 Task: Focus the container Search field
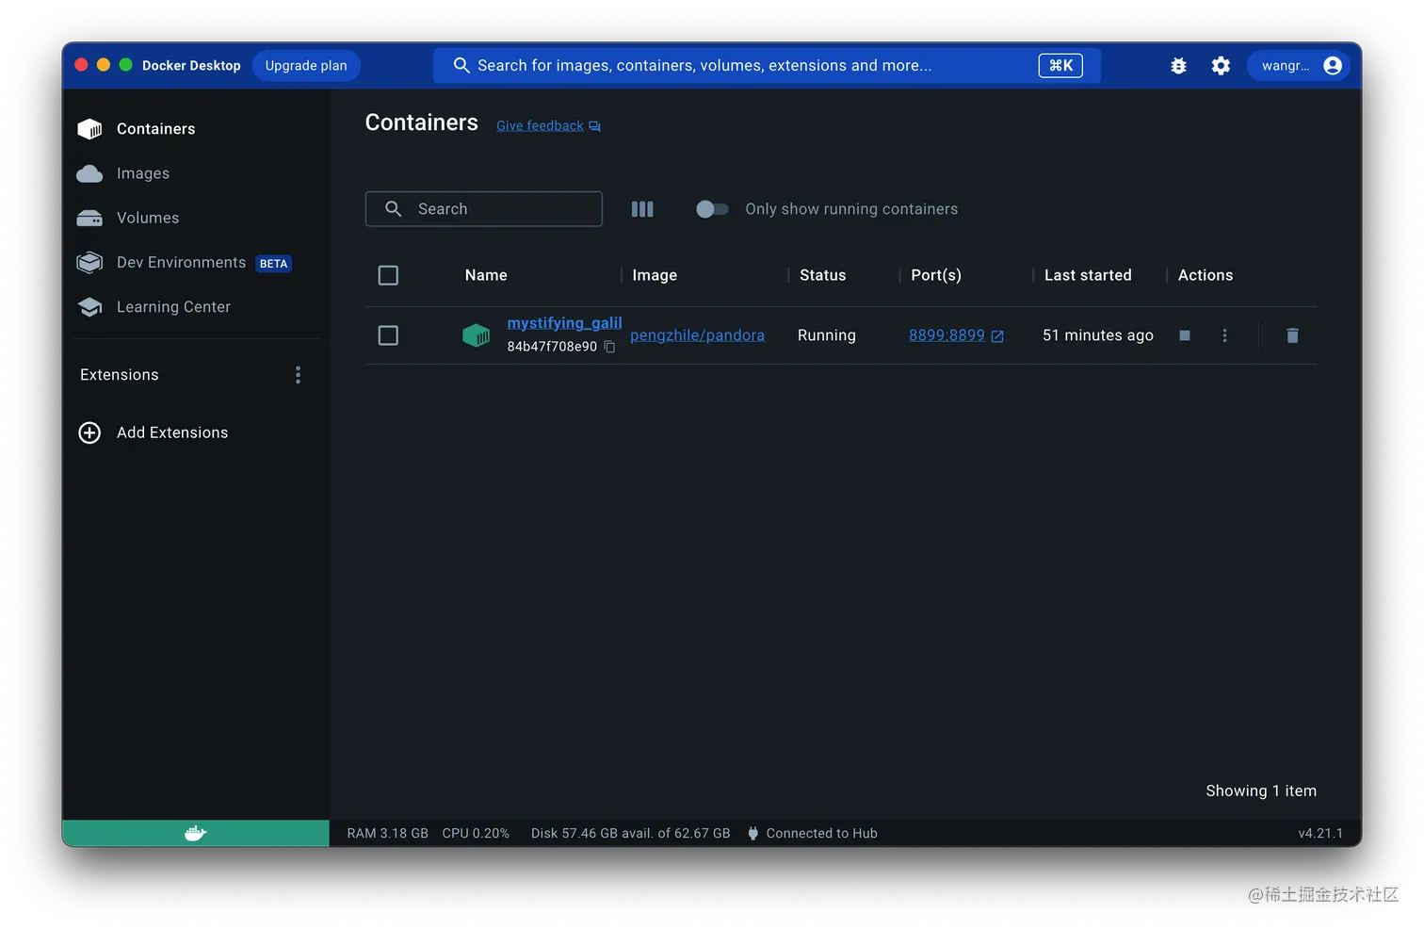[484, 209]
